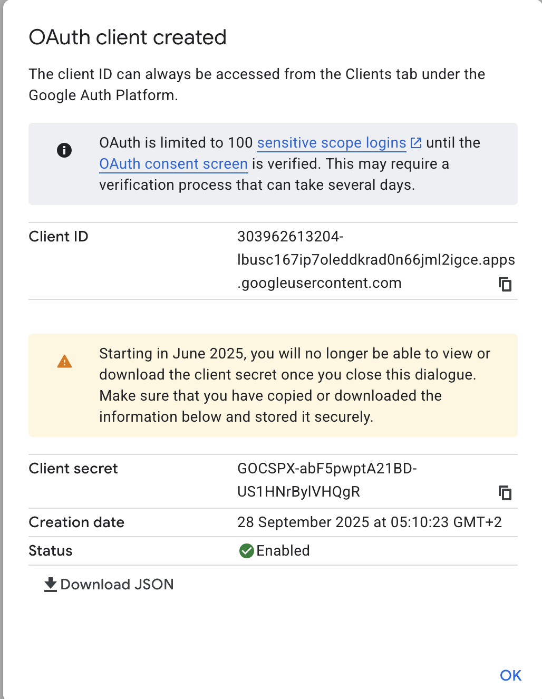542x699 pixels.
Task: Click the Client ID value text
Action: pyautogui.click(x=375, y=260)
